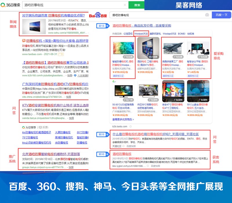Click the green 搜索 button
The image size is (232, 203).
tap(137, 5)
